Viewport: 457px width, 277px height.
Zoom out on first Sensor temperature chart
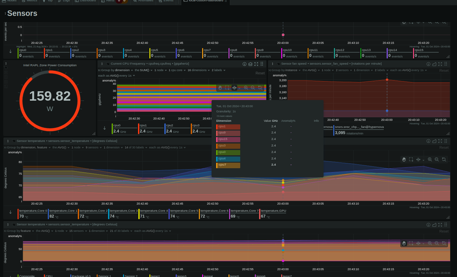coord(437,159)
